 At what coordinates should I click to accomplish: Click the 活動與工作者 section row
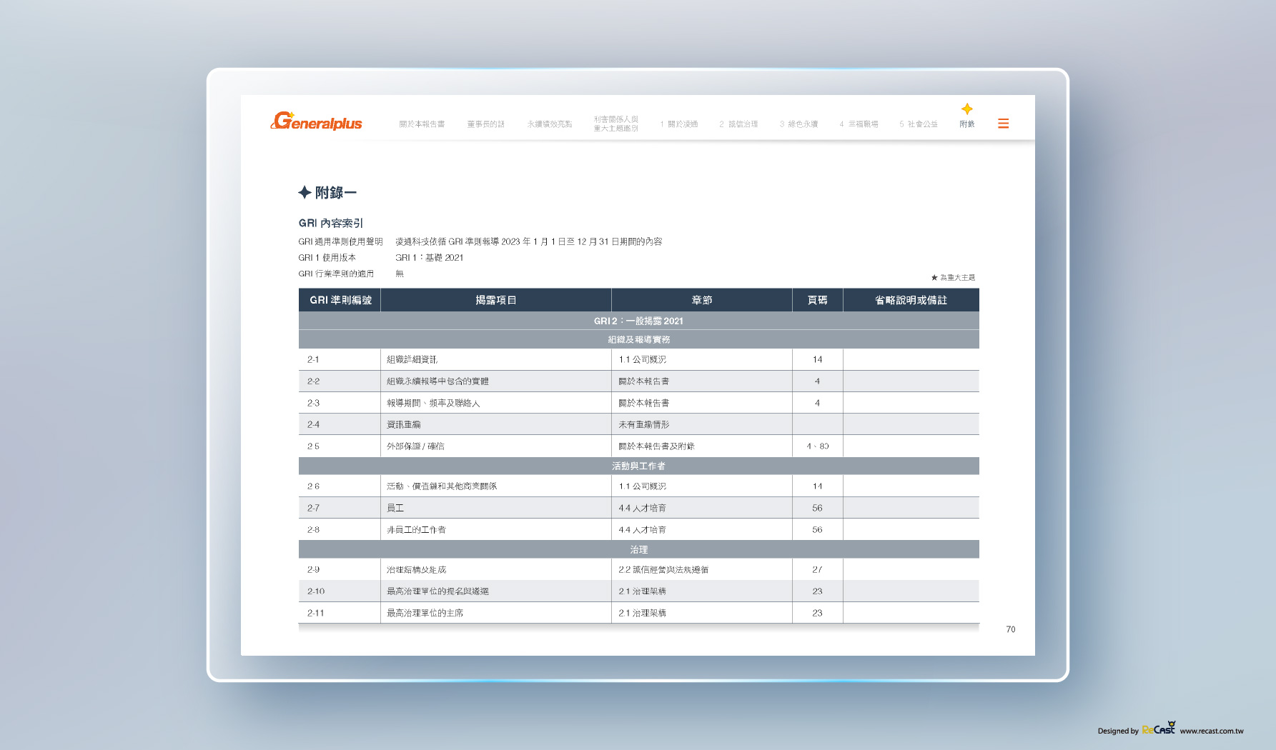638,466
